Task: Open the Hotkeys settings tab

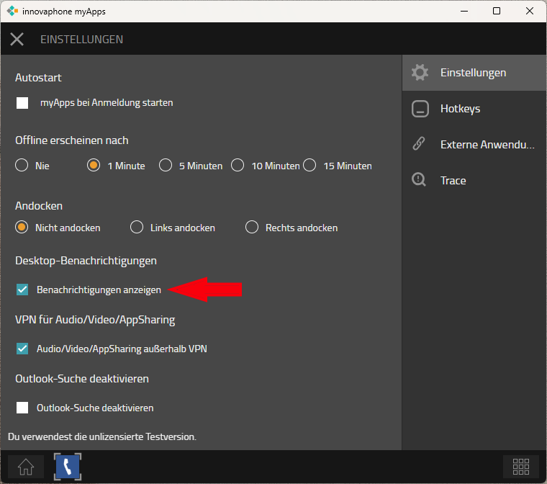Action: point(460,109)
